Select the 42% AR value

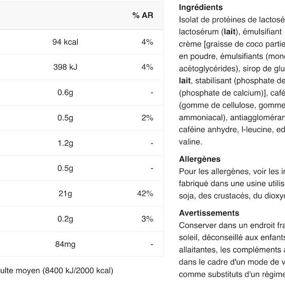pyautogui.click(x=145, y=194)
